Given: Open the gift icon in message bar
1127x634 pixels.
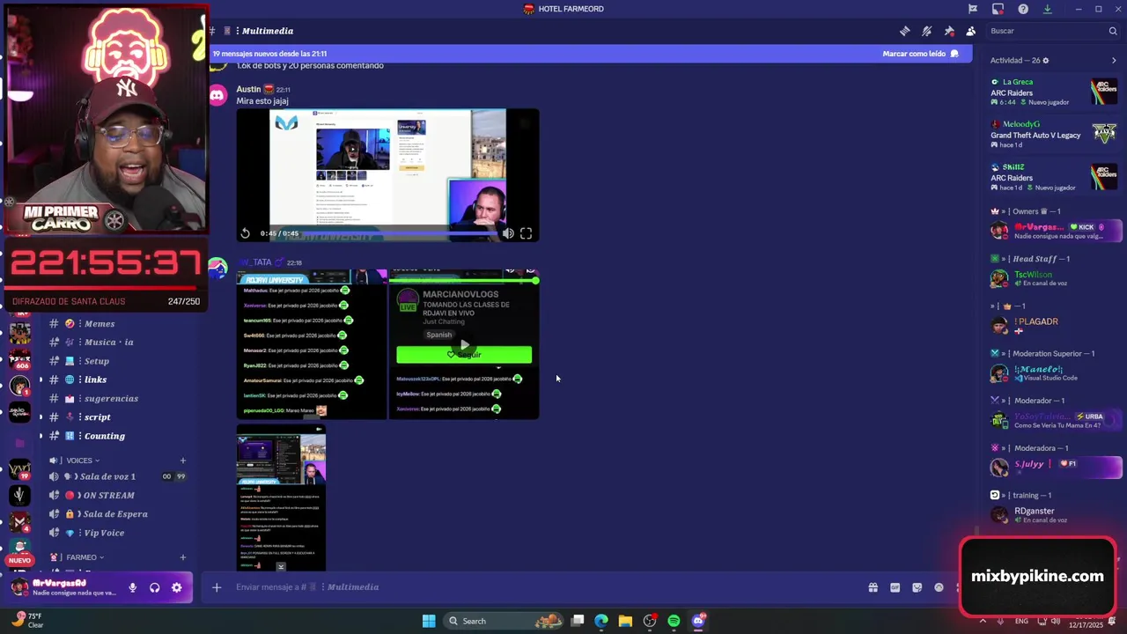Looking at the screenshot, I should tap(873, 587).
